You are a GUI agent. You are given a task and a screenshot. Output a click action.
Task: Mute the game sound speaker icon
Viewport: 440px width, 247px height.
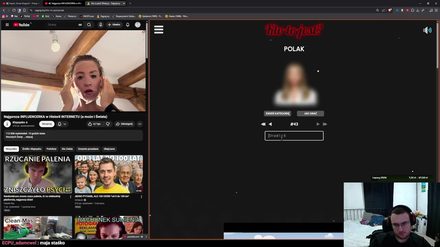pyautogui.click(x=427, y=30)
